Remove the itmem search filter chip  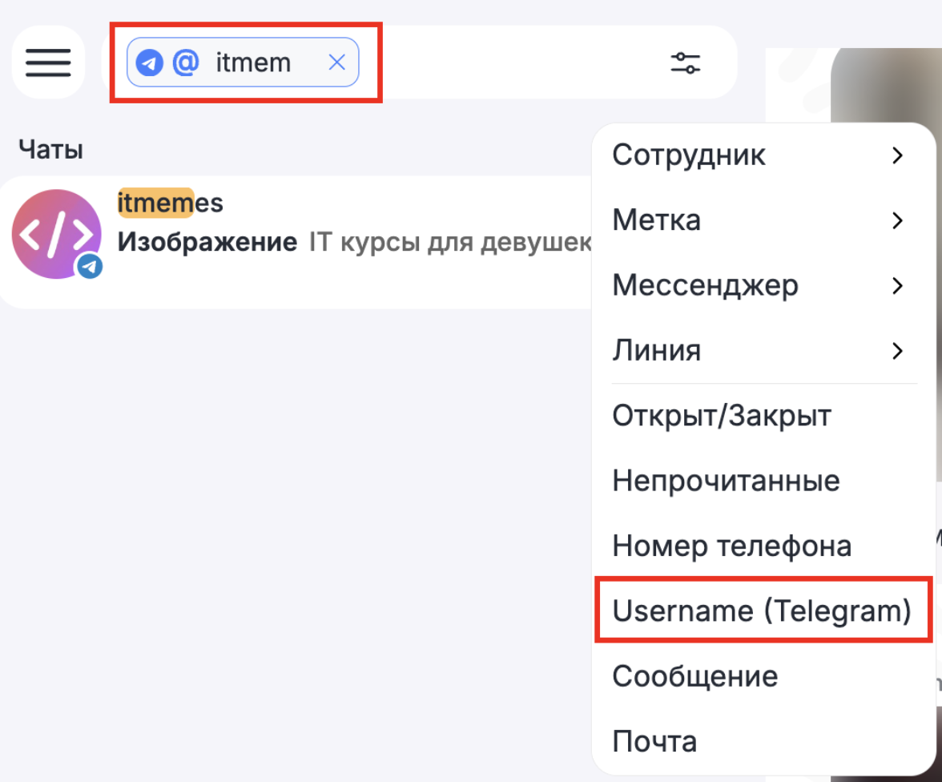(337, 62)
